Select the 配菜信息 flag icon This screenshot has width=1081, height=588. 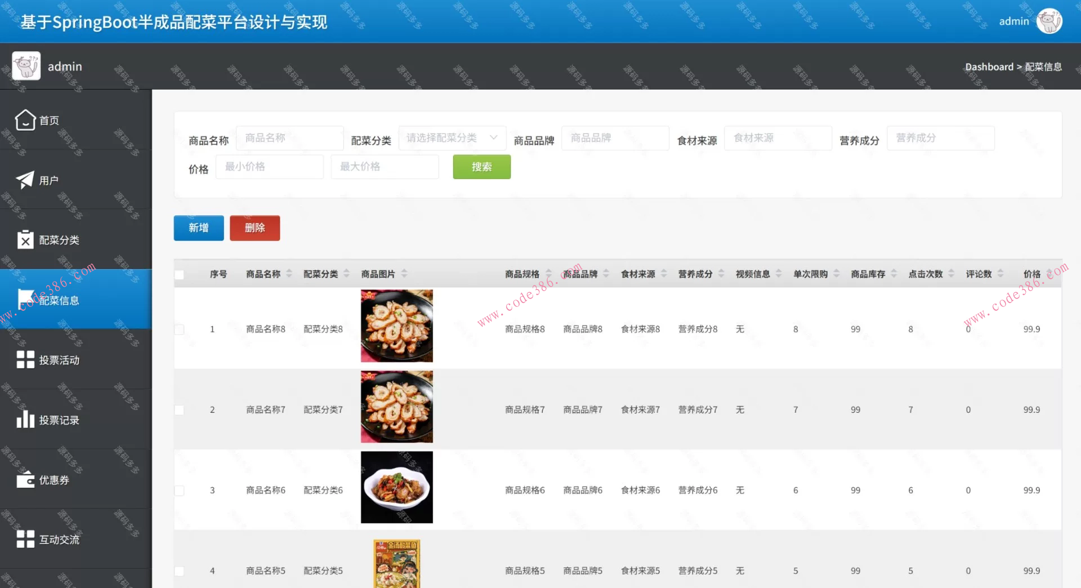tap(25, 299)
